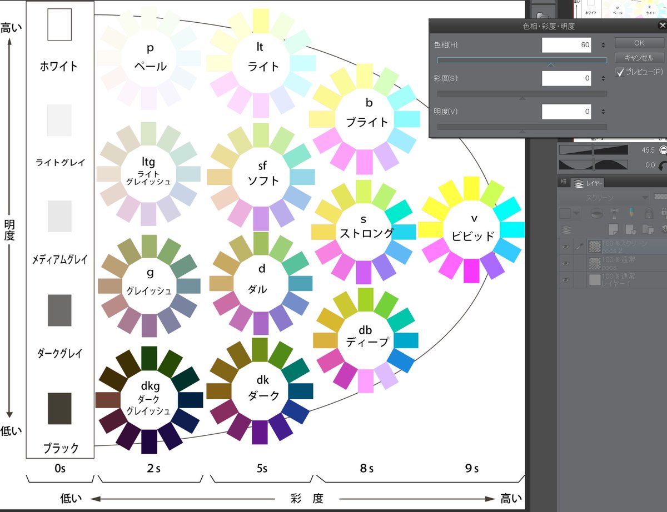Click the new vector layer icon
This screenshot has height=512, width=667.
pos(631,229)
